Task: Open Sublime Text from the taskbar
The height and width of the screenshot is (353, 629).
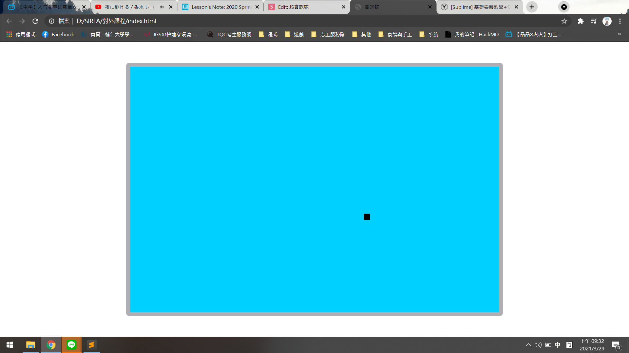Action: [92, 345]
